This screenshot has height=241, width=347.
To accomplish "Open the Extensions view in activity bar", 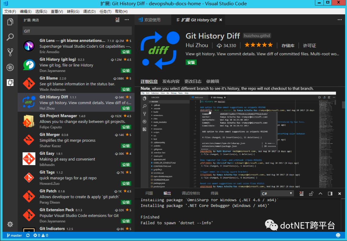I will click(10, 82).
